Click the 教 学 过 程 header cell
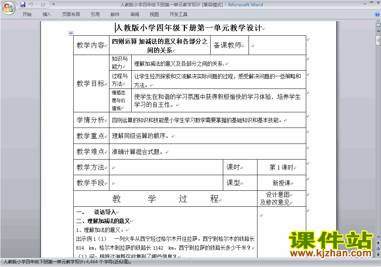Image resolution: width=381 pixels, height=267 pixels. pos(165,199)
